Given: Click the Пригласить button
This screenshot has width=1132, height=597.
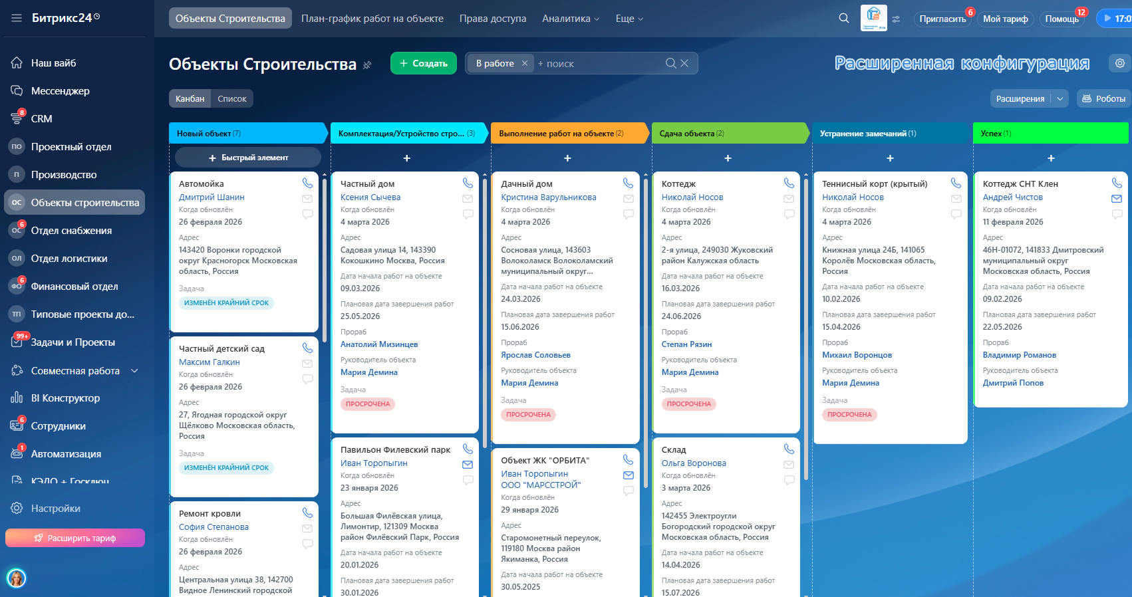Looking at the screenshot, I should 942,19.
